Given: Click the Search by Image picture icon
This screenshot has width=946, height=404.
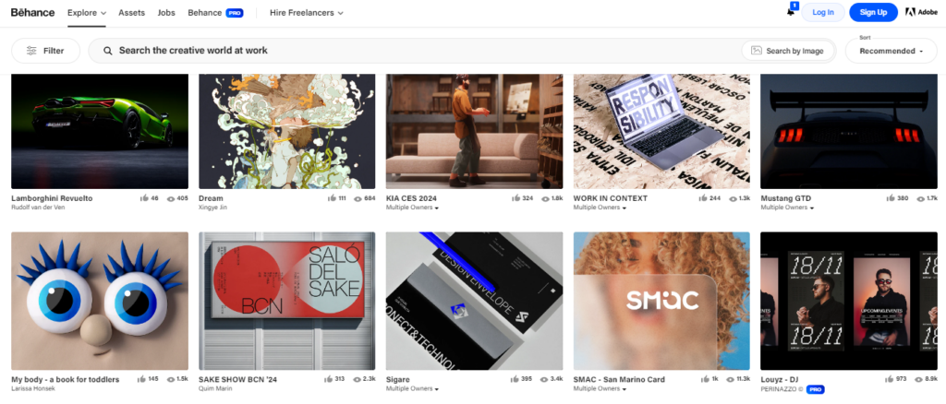Looking at the screenshot, I should click(x=756, y=51).
